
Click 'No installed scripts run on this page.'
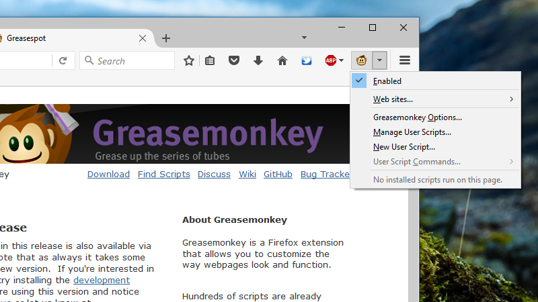pyautogui.click(x=438, y=180)
